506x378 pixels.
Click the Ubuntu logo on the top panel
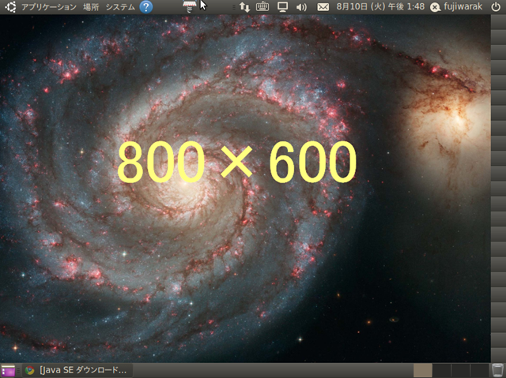point(9,7)
